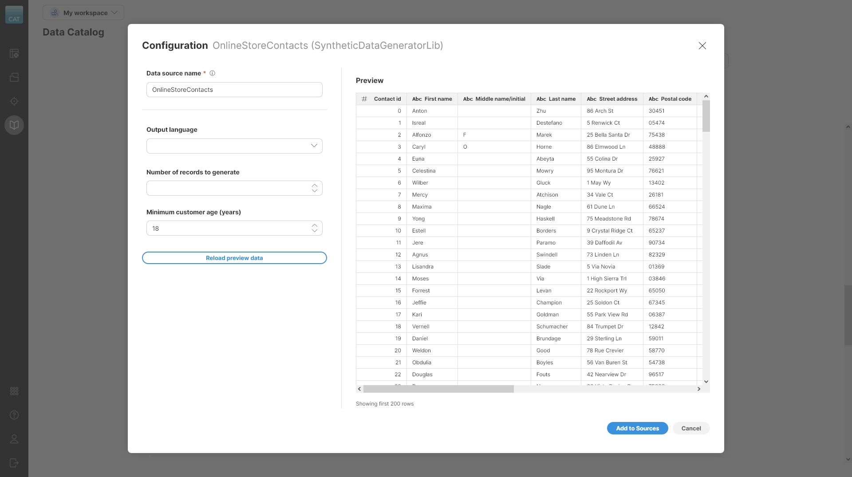Decrease the Number of records to generate
The width and height of the screenshot is (852, 477).
point(315,191)
